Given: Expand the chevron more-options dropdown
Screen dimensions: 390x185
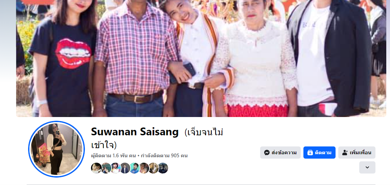Looking at the screenshot, I should [367, 167].
